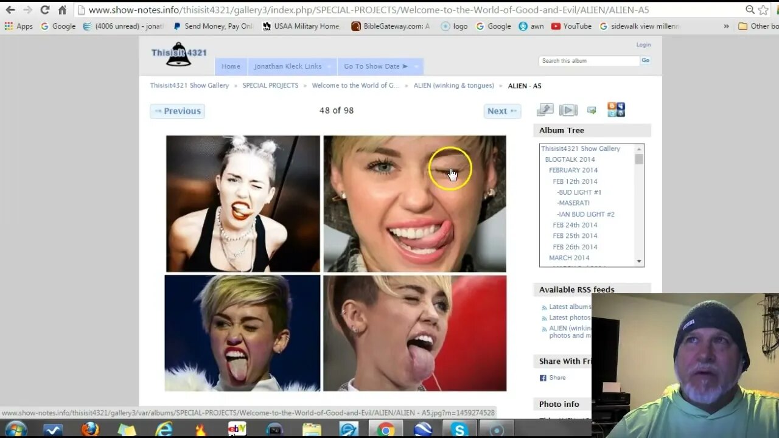Image resolution: width=779 pixels, height=438 pixels.
Task: Click the Facebook Share link
Action: (557, 378)
